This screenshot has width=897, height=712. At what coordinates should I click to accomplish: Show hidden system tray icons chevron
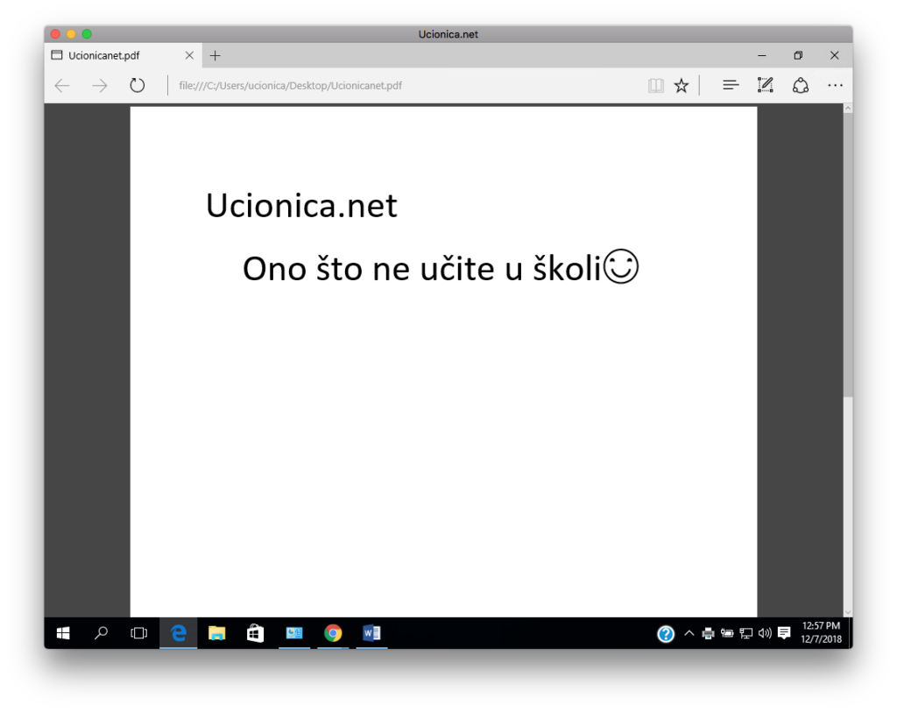[x=689, y=633]
